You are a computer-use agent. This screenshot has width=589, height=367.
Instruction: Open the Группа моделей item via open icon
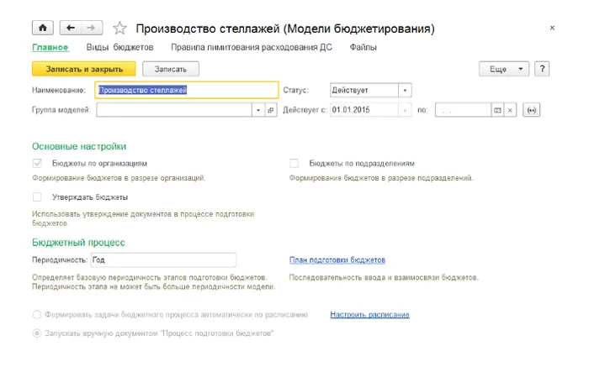click(x=271, y=110)
